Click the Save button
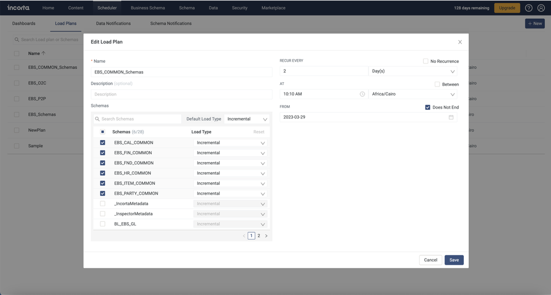The width and height of the screenshot is (551, 295). pos(454,260)
